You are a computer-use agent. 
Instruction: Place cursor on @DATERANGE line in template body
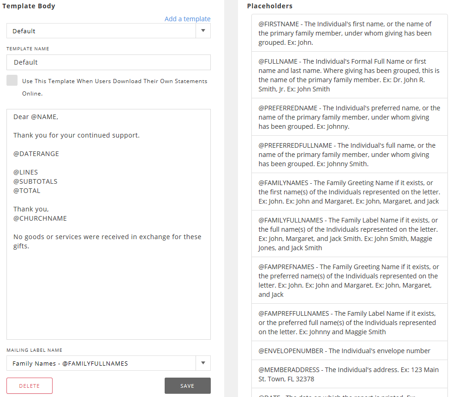click(x=36, y=154)
